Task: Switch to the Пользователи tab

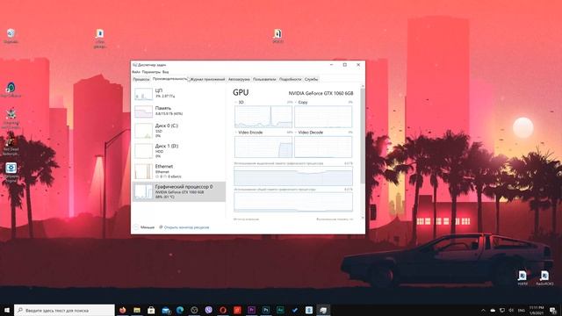Action: [264, 80]
